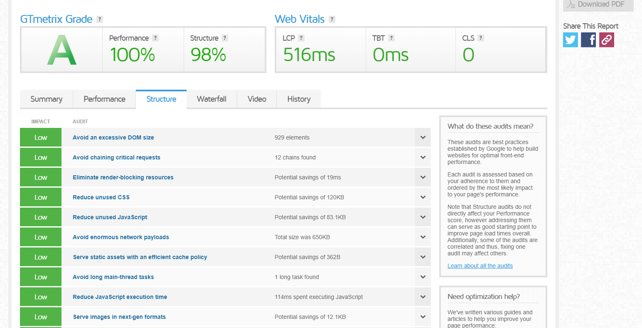Expand the next-gen formats audit chevron
This screenshot has height=328, width=642.
click(x=423, y=317)
